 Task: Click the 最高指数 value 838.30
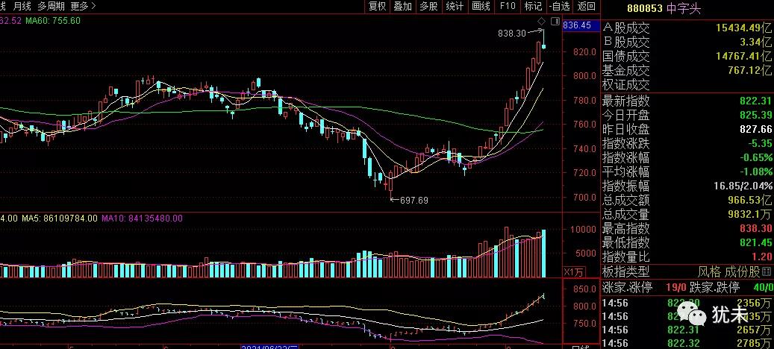pyautogui.click(x=755, y=229)
